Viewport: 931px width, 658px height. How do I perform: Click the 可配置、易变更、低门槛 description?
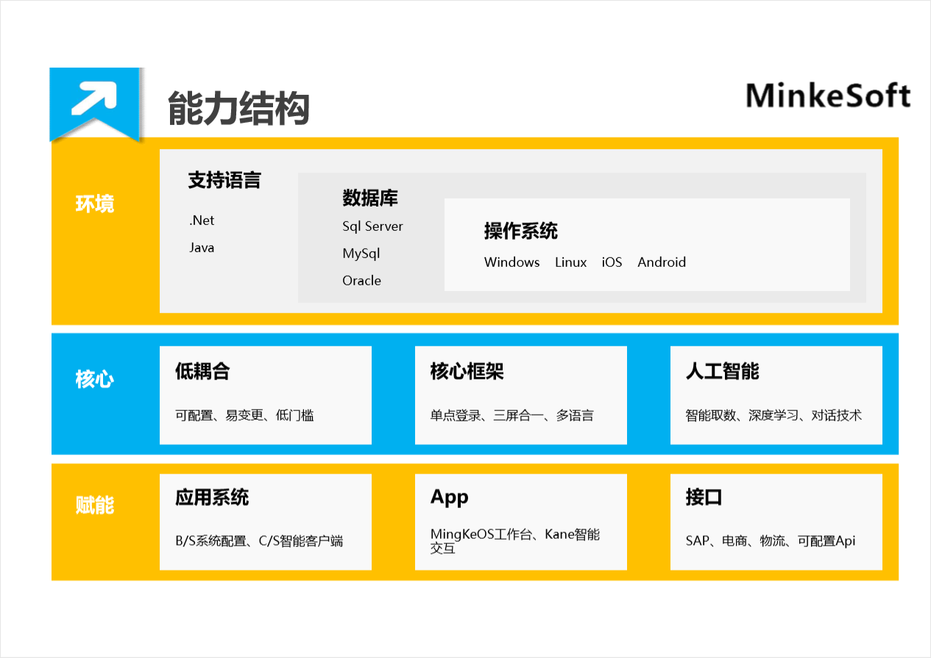(x=244, y=415)
